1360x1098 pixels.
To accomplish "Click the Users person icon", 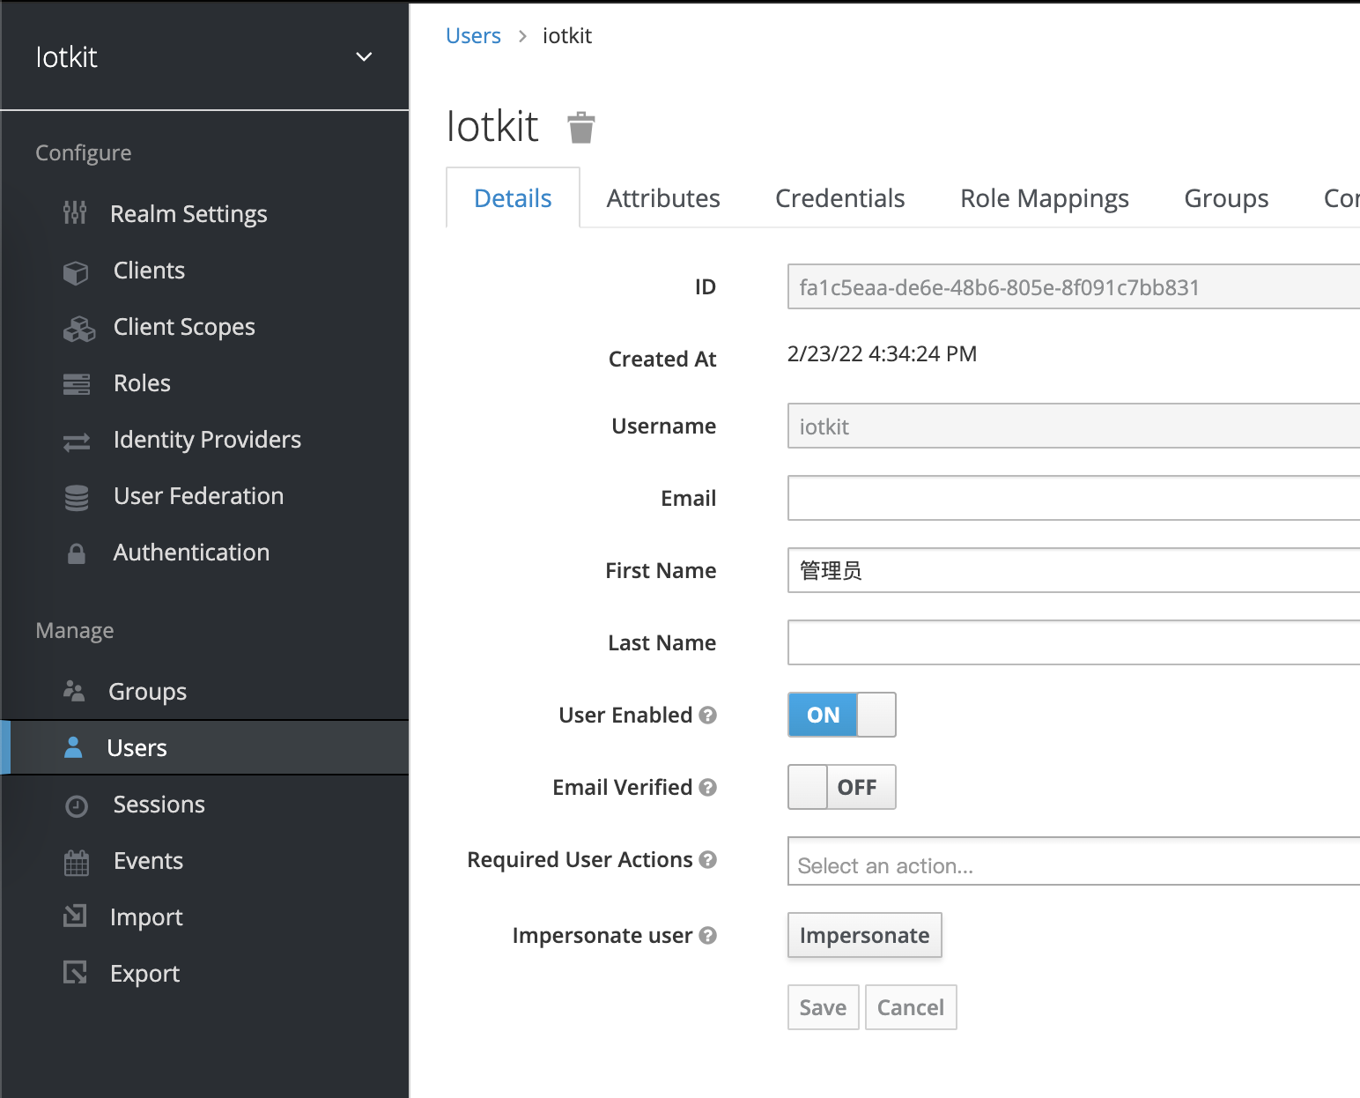I will (74, 747).
